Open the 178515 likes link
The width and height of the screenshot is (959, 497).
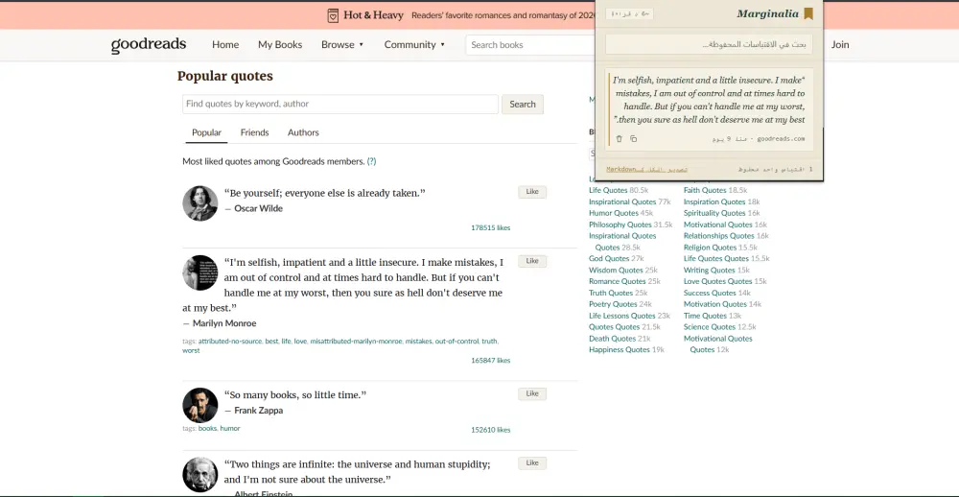click(x=490, y=227)
